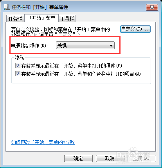Click the window title 任务栏和「开始」菜单属性
Screen dimensions: 162x168
point(40,7)
